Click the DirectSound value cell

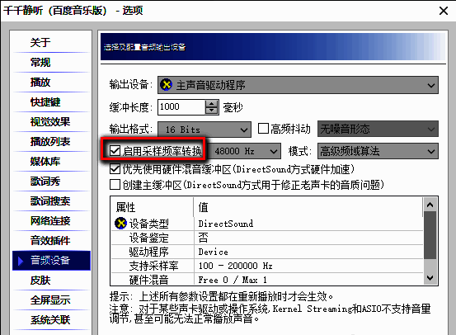pos(226,224)
